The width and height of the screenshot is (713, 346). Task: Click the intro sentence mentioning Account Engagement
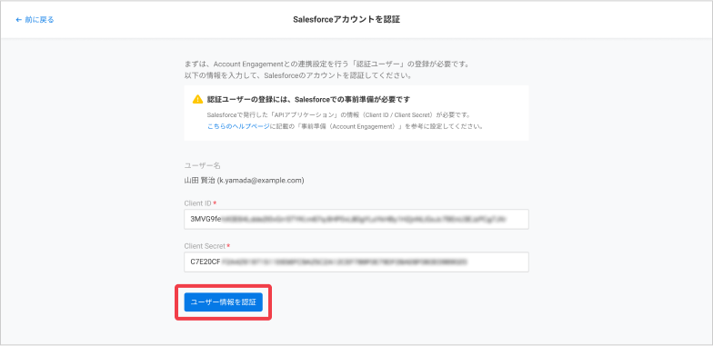pyautogui.click(x=326, y=64)
